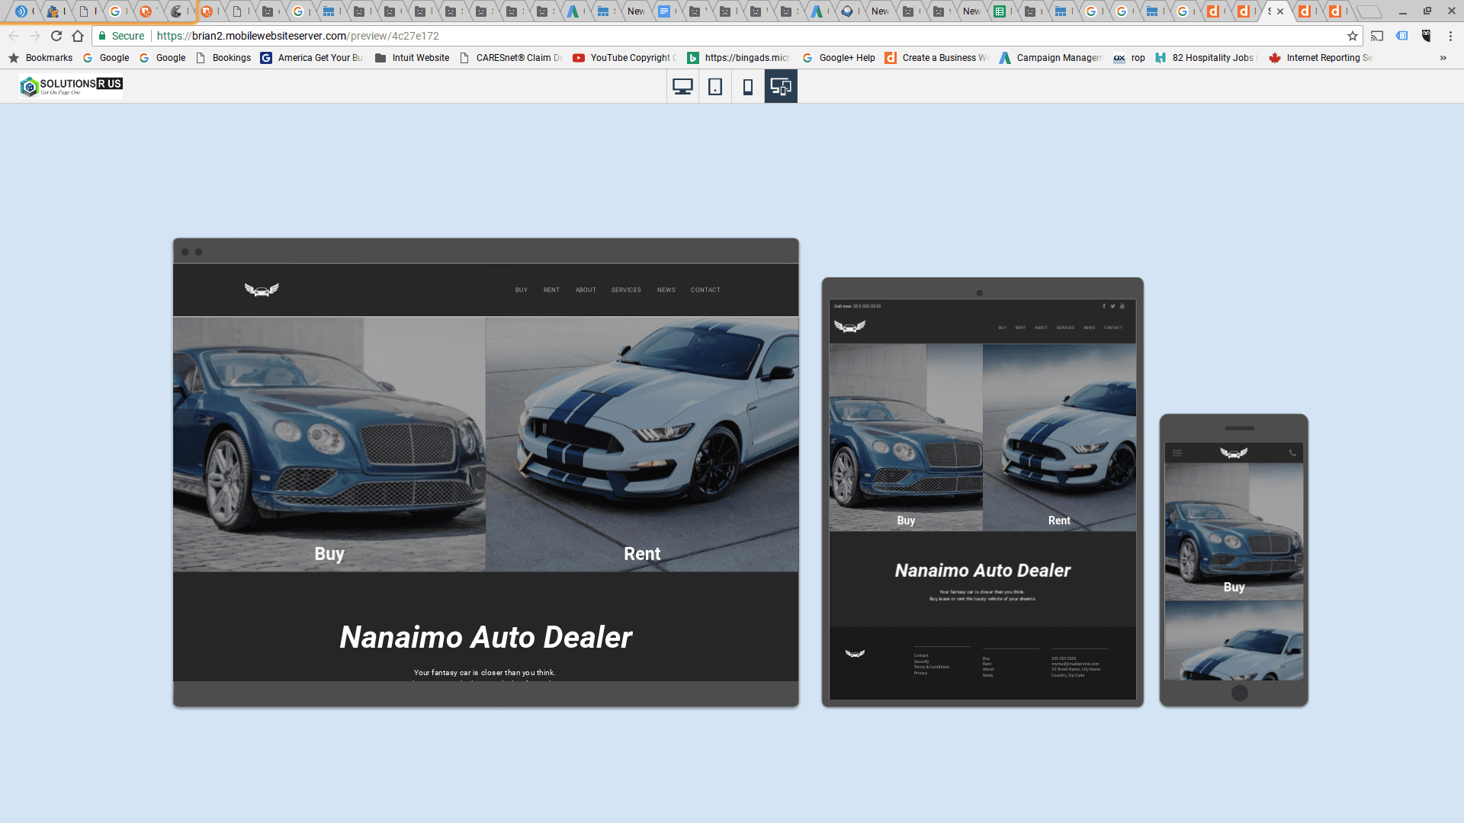1464x823 pixels.
Task: Click the shield extension icon in toolbar
Action: [1426, 36]
